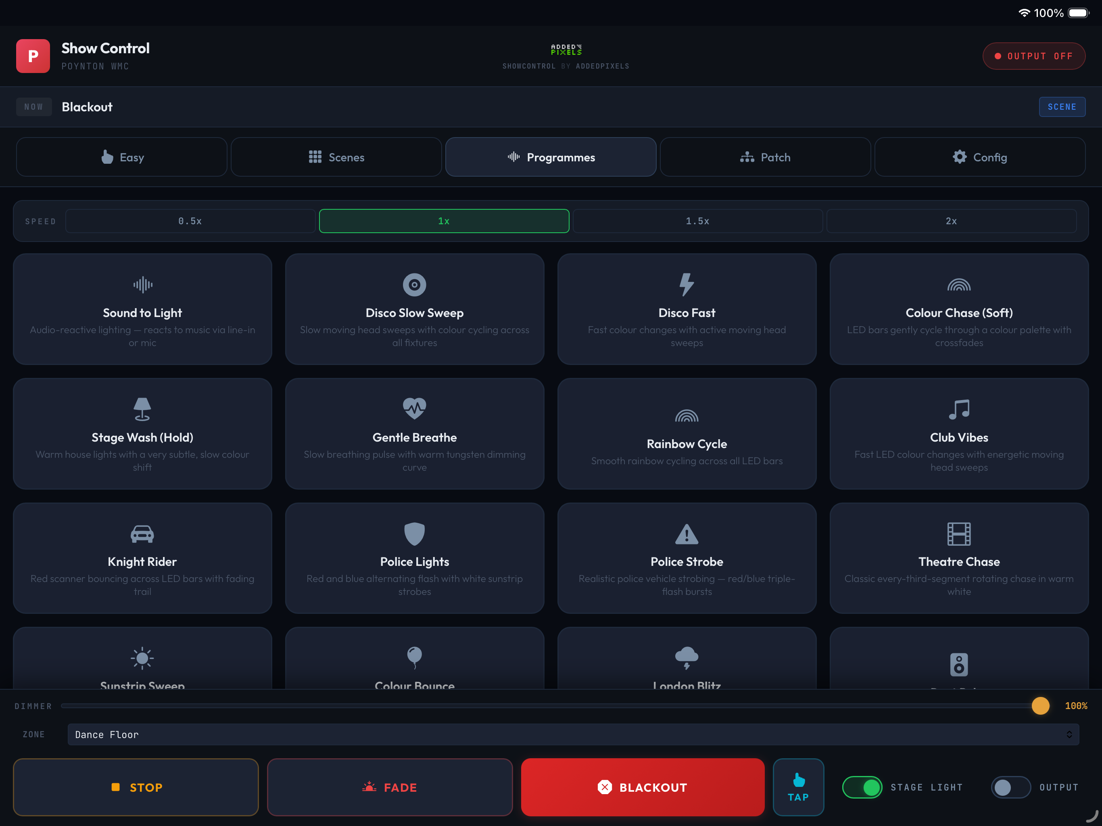Image resolution: width=1102 pixels, height=826 pixels.
Task: Tap the Disco Fast lightning icon
Action: [x=687, y=285]
